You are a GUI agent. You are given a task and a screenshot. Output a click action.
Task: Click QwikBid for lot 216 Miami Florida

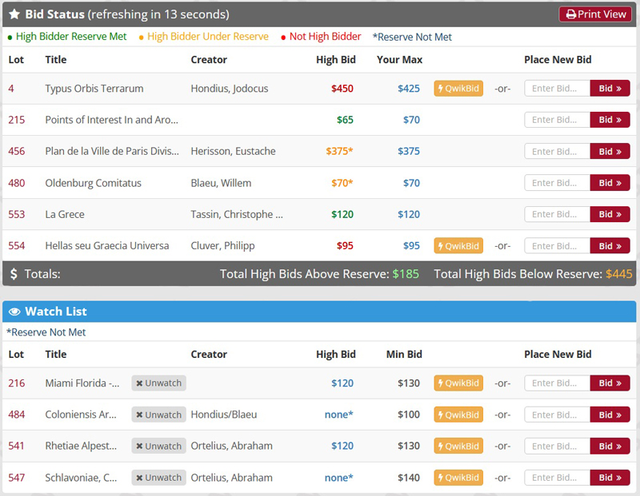tap(459, 383)
